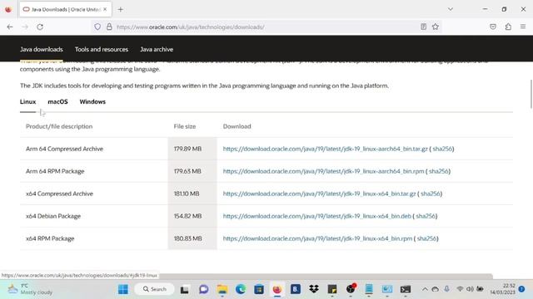Viewport: 533px width, 299px height.
Task: Open the Firefox extensions menu
Action: [x=508, y=27]
